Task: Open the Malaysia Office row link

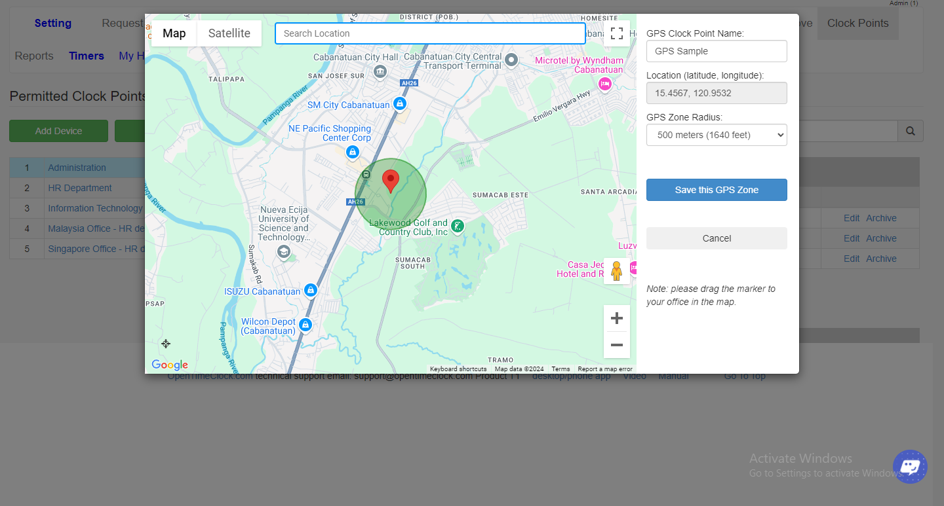Action: coord(96,228)
